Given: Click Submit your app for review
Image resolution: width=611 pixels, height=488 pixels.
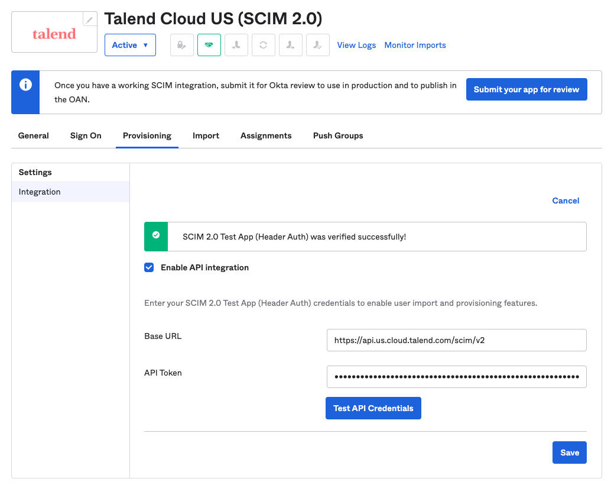Looking at the screenshot, I should (526, 89).
